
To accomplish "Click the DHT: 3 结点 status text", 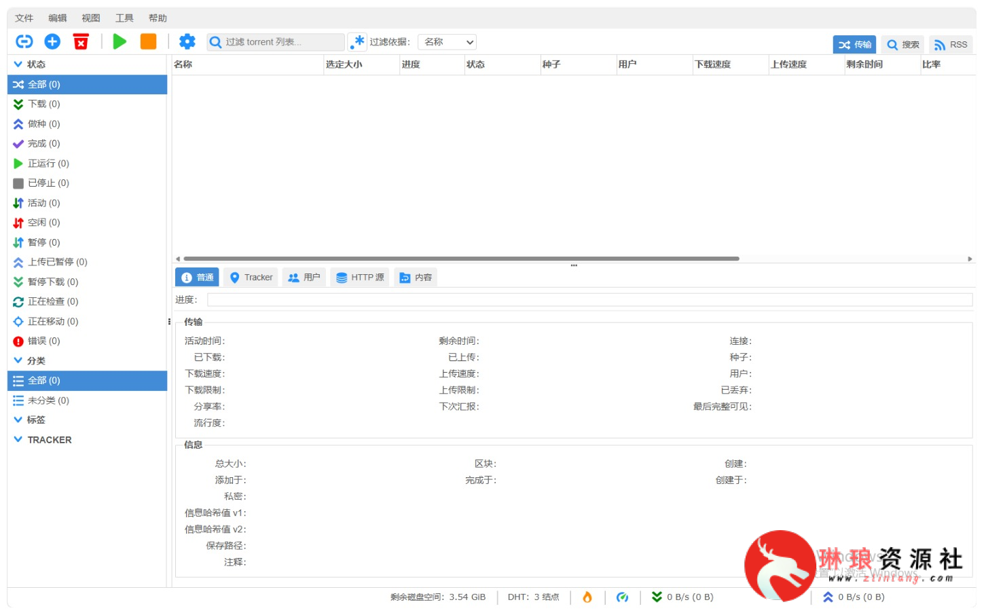I will [533, 597].
